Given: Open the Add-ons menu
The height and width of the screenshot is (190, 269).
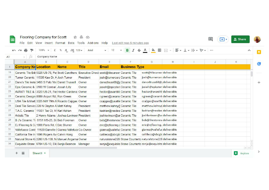Looking at the screenshot, I should (x=93, y=43).
